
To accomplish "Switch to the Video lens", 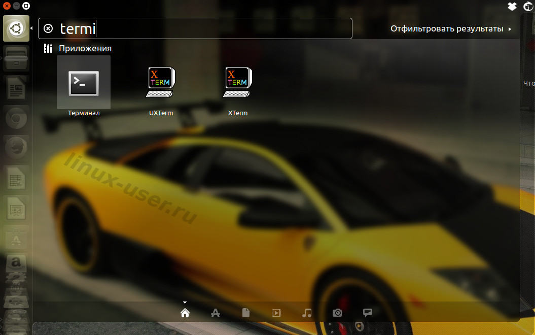I will pyautogui.click(x=276, y=313).
